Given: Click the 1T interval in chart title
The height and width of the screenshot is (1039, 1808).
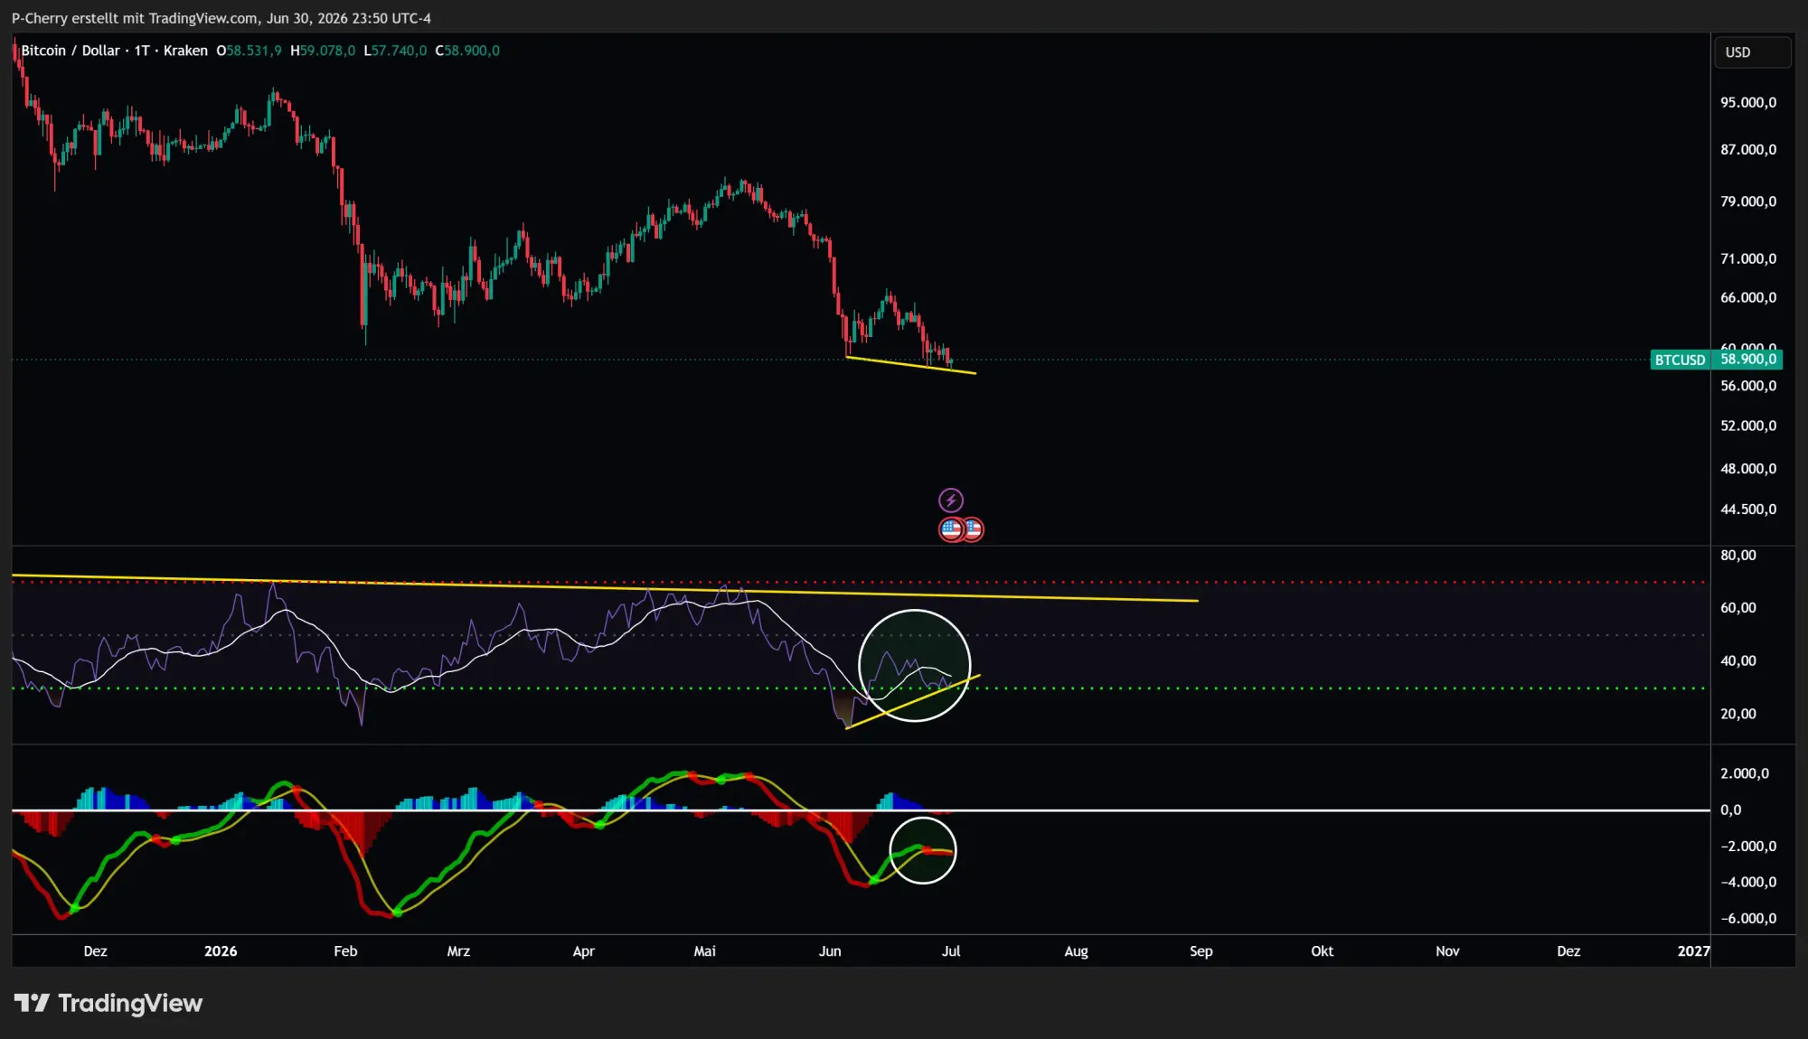Looking at the screenshot, I should [142, 51].
